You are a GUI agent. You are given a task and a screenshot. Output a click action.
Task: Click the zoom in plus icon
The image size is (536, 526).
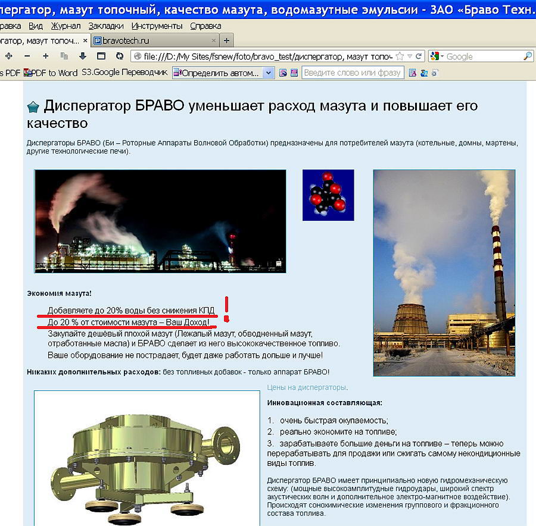click(x=46, y=56)
